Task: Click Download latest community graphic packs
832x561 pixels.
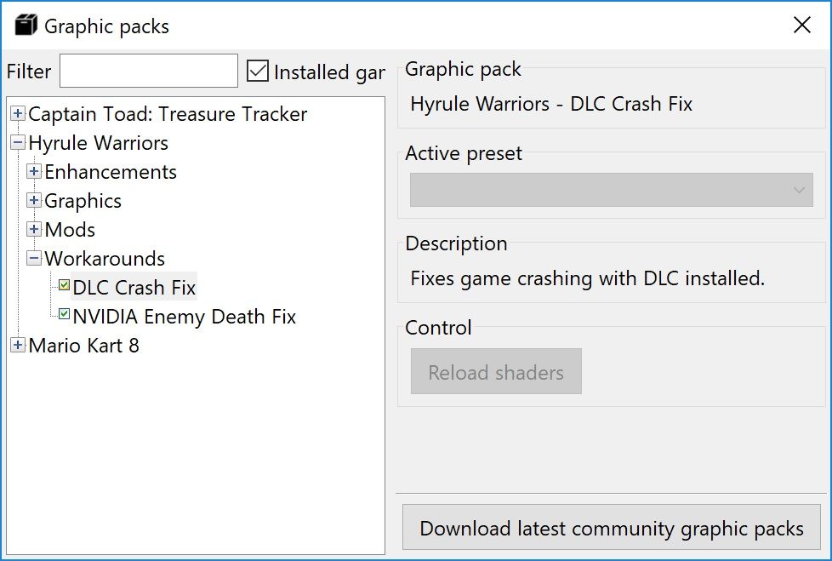Action: [612, 528]
